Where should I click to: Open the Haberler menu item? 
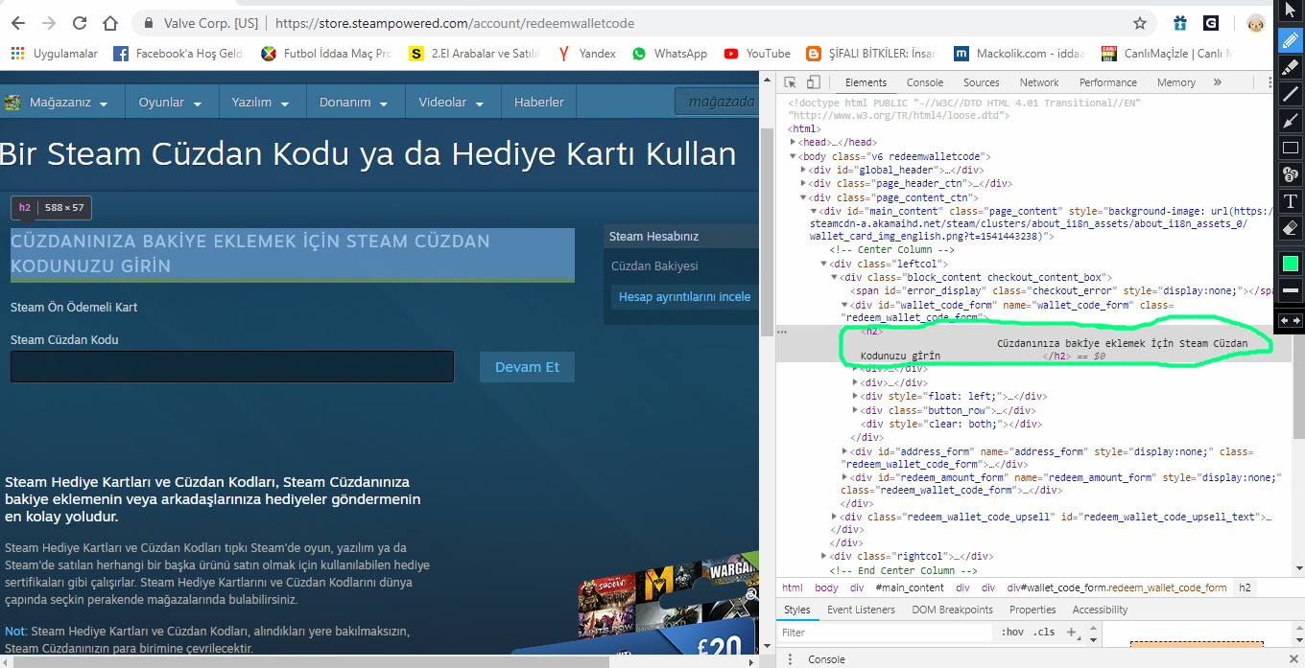[x=538, y=103]
